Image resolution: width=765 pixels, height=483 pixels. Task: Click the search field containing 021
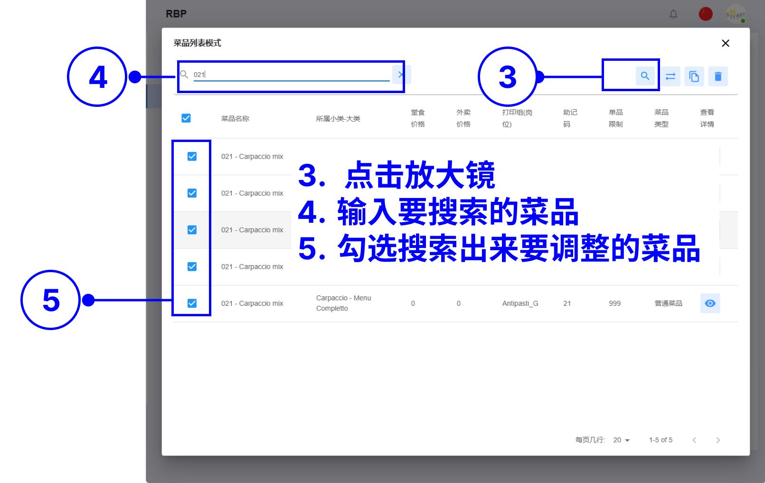coord(291,75)
